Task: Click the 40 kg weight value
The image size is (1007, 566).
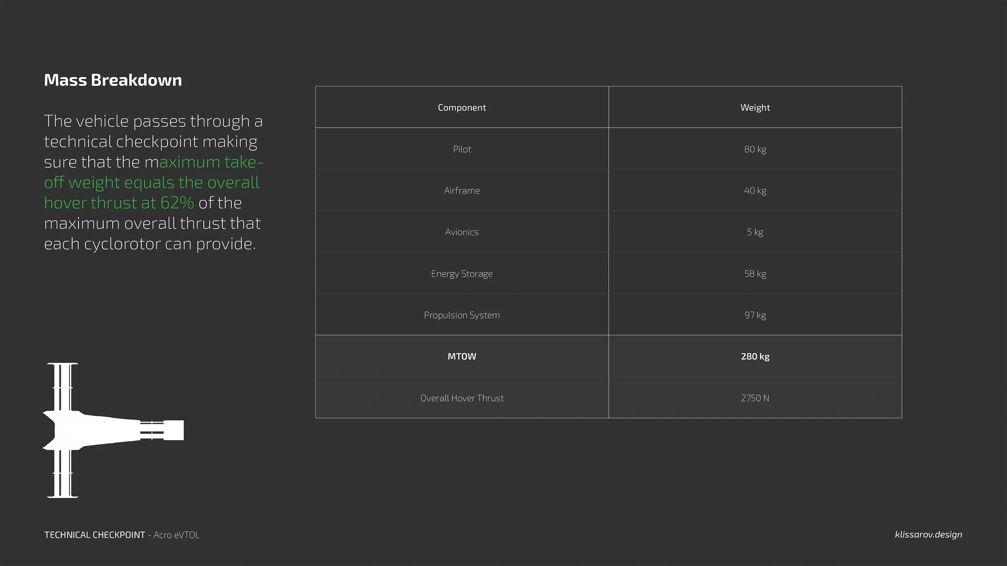Action: coord(755,191)
